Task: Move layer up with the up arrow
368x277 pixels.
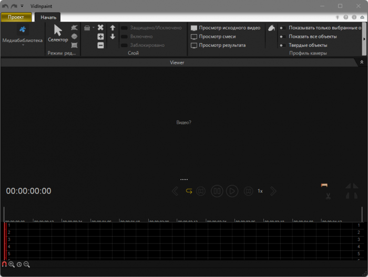Action: (x=113, y=28)
